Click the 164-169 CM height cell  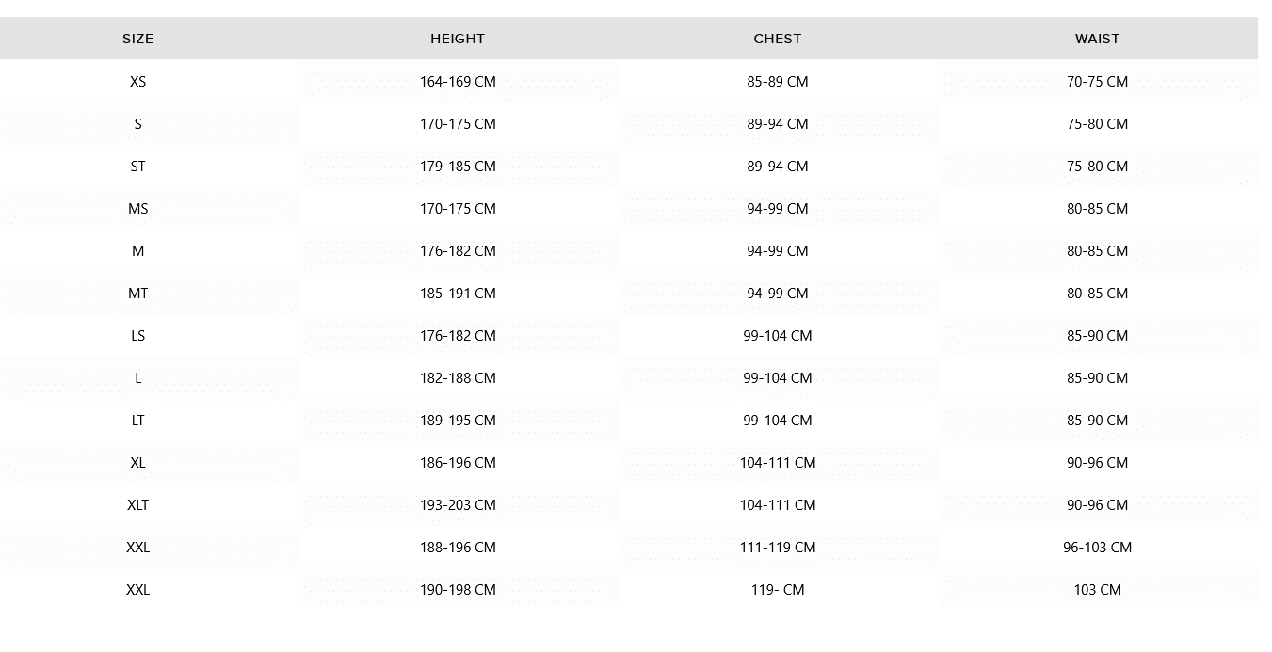(458, 82)
